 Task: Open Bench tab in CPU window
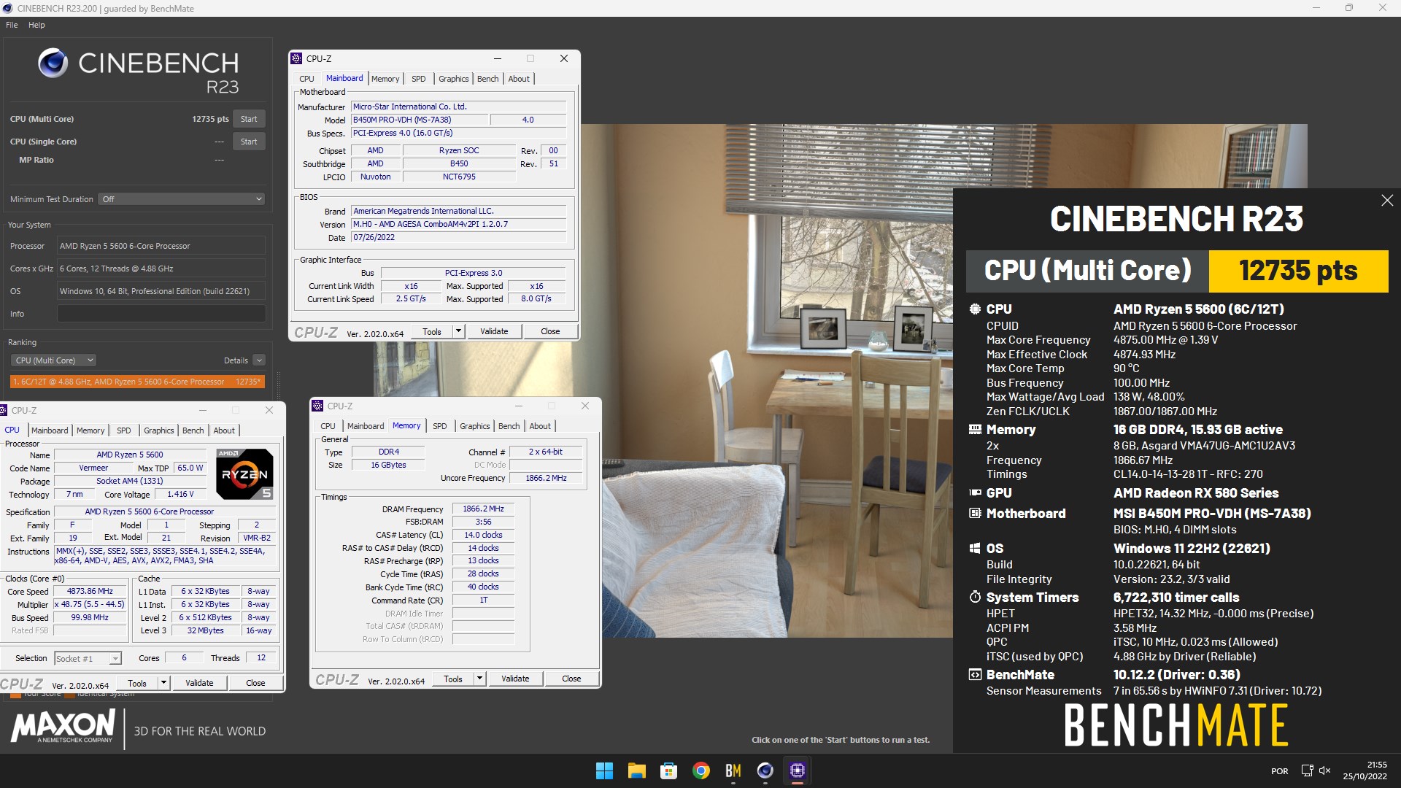[193, 430]
